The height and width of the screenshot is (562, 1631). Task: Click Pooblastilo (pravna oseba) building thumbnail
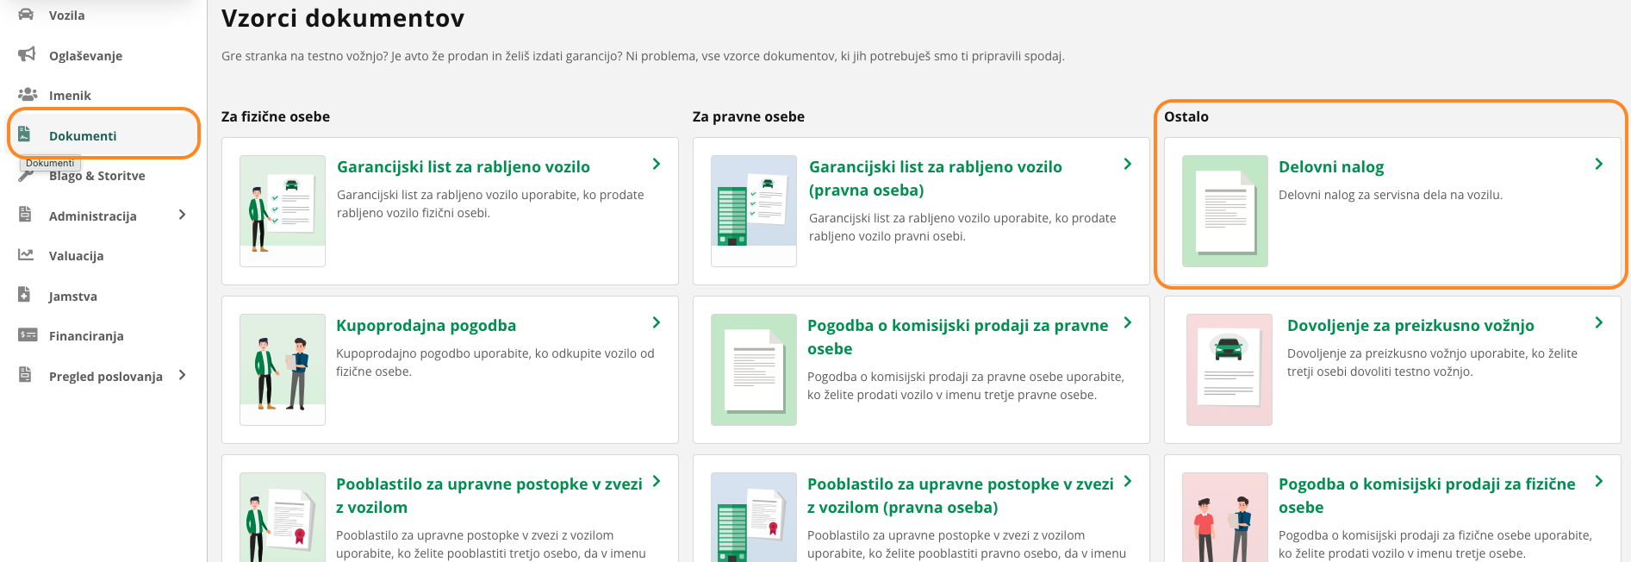[754, 517]
